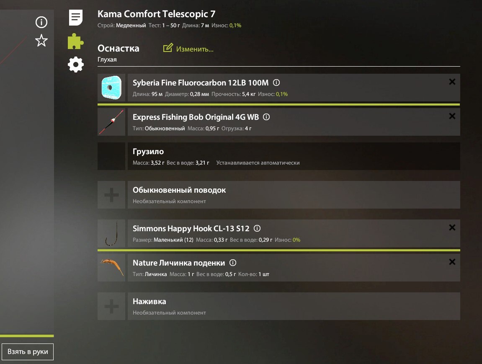Switch to the green puzzle rig tab
The image size is (482, 364).
click(x=76, y=41)
